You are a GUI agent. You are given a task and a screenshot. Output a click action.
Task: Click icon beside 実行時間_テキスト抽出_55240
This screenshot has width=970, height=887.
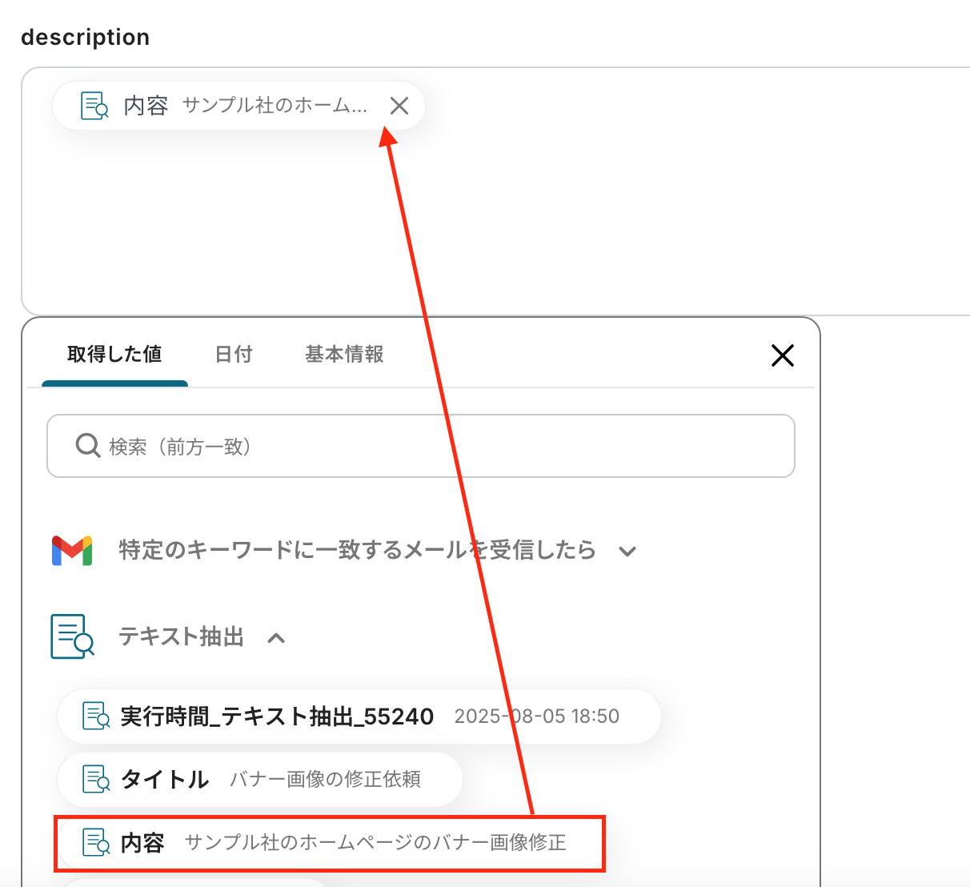point(97,716)
